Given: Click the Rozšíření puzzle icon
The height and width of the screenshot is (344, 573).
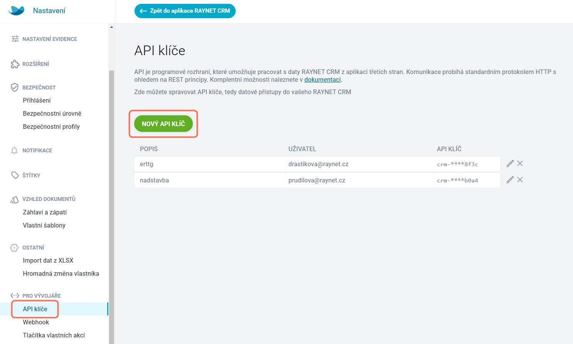Looking at the screenshot, I should point(15,64).
